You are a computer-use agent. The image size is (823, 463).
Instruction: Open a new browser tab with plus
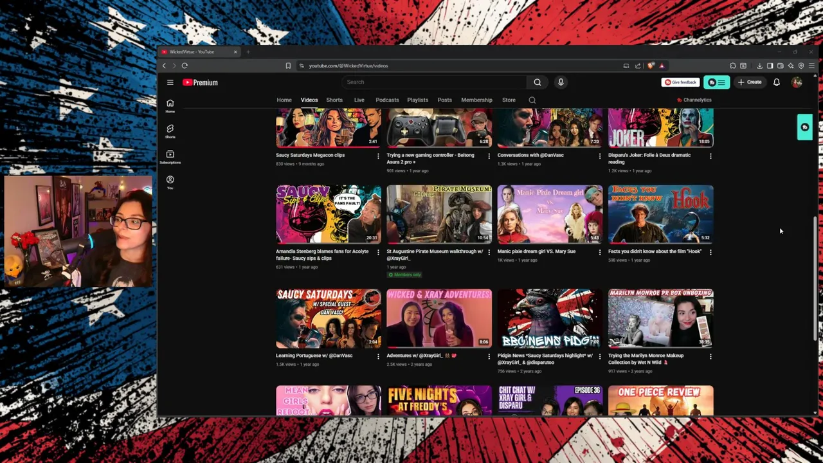(x=248, y=52)
